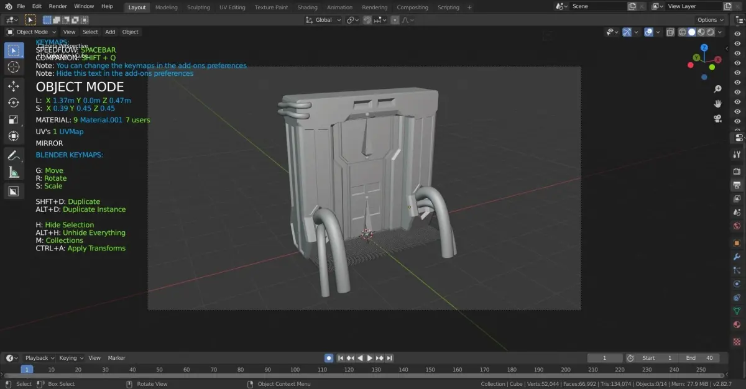Toggle first eye visibility icon in outliner

737,34
